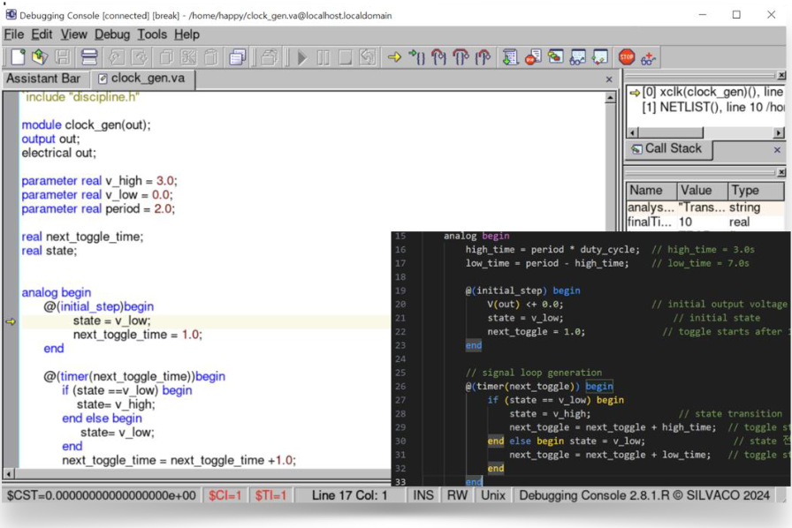Click the $TI=1 status indicator
792x528 pixels.
[270, 495]
